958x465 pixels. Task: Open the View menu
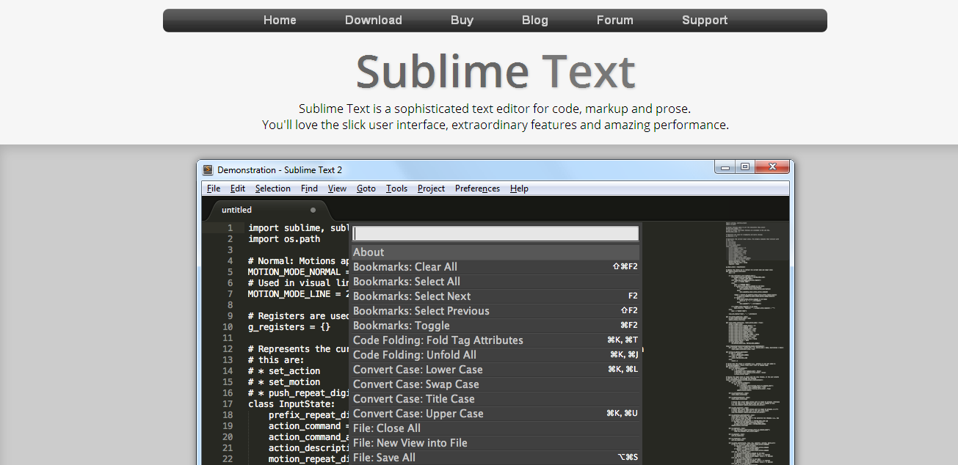point(338,188)
